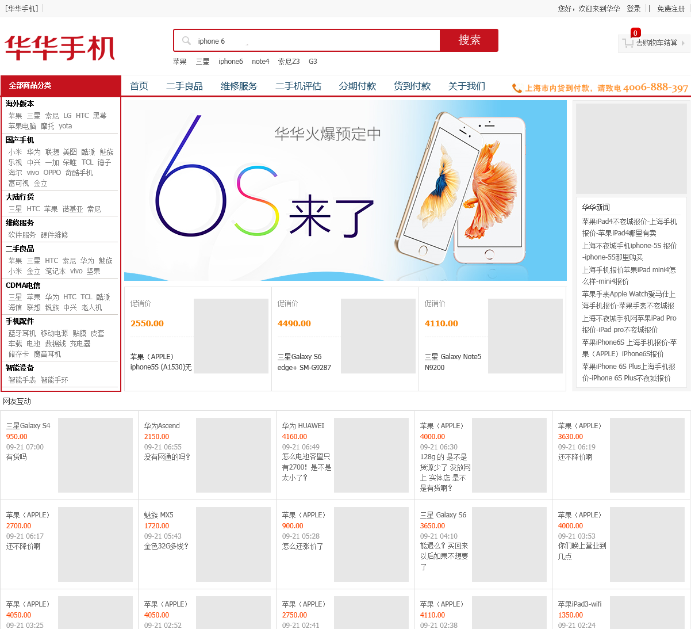Open 海外版本 category heading
Viewport: 691px width, 629px height.
pos(20,104)
